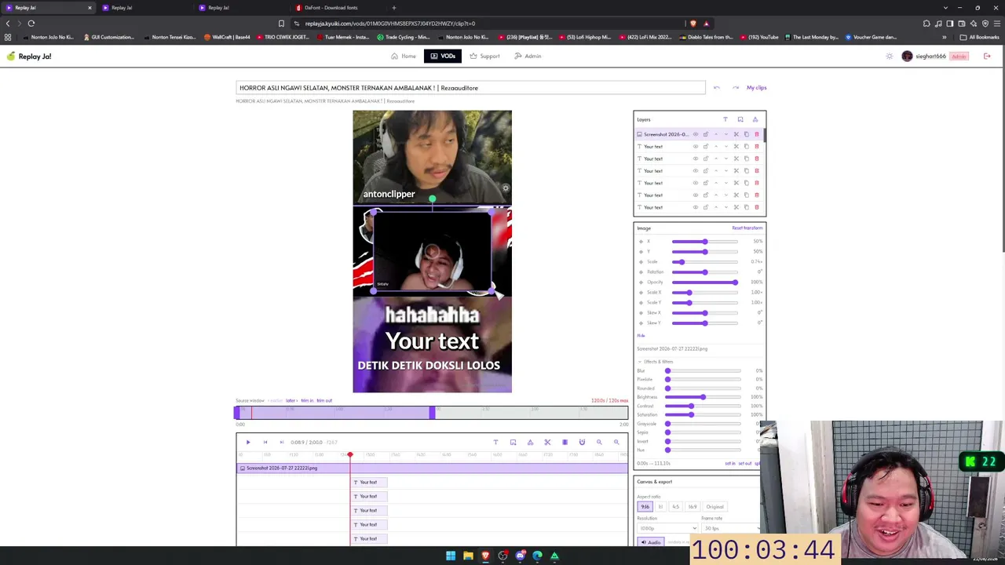1005x565 pixels.
Task: Open the Support page
Action: tap(484, 56)
